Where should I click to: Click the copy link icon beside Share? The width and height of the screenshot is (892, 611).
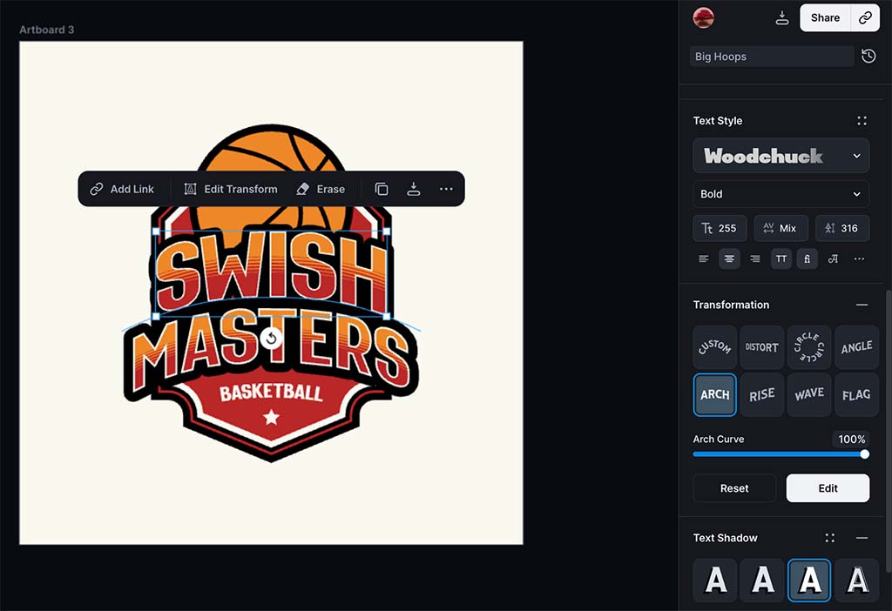865,17
